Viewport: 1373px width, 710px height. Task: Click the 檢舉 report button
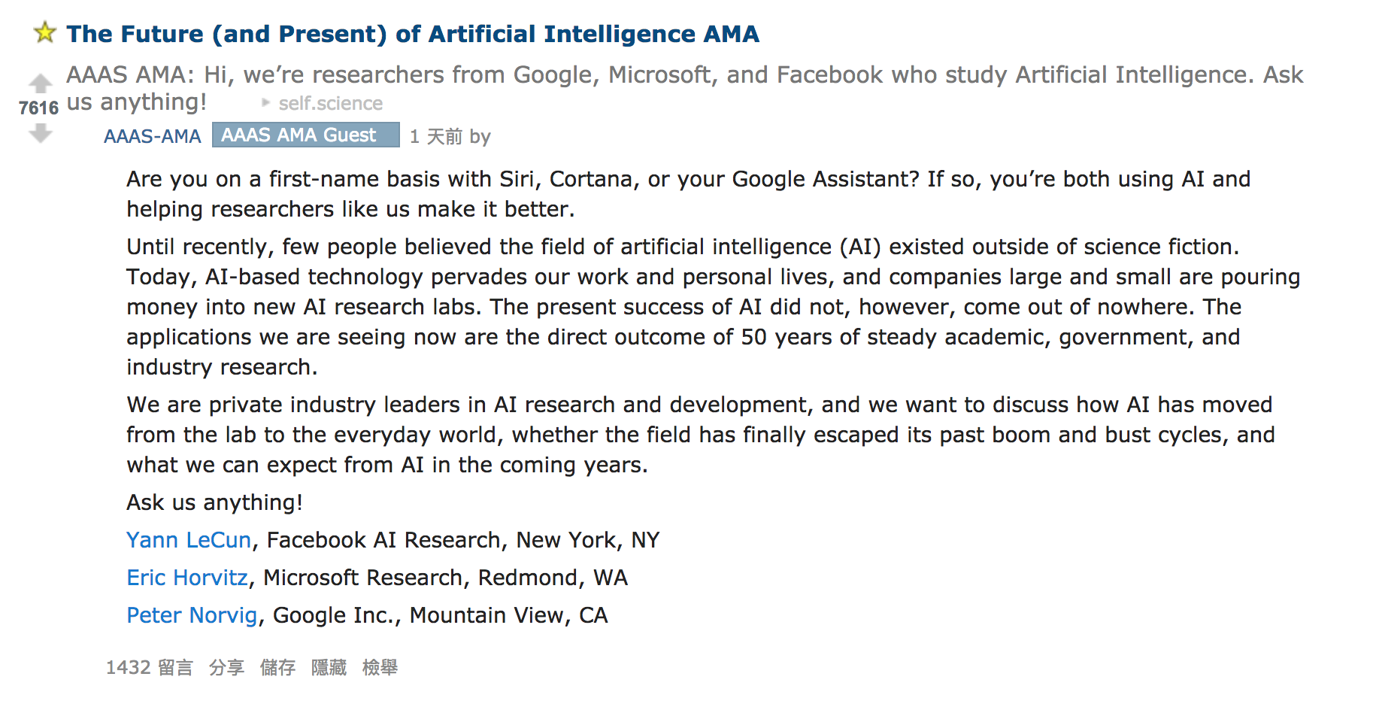380,667
